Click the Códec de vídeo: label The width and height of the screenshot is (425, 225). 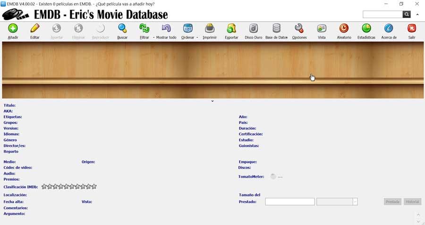point(18,168)
